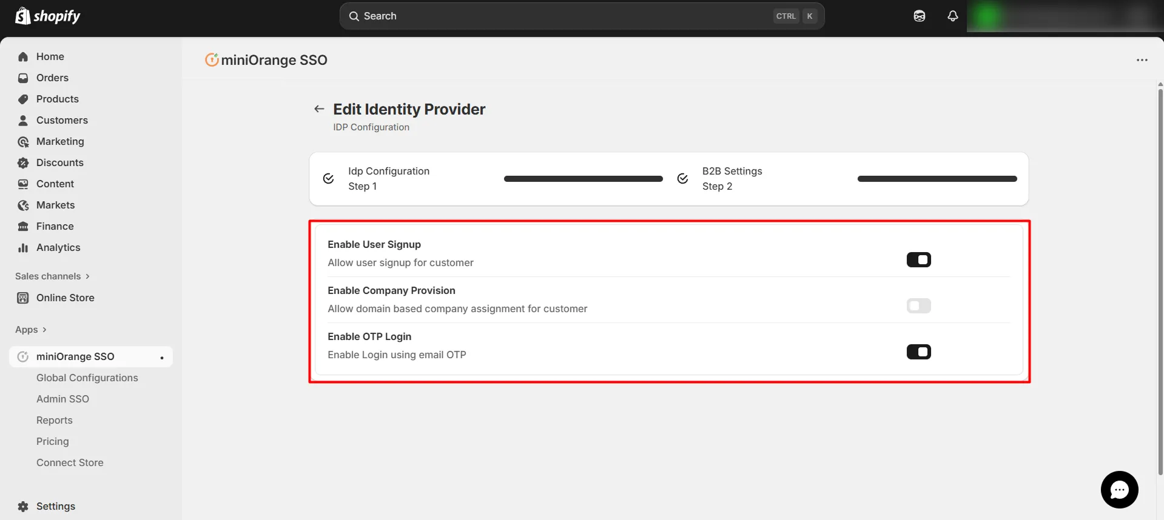Toggle Enable OTP Login switch

point(919,352)
